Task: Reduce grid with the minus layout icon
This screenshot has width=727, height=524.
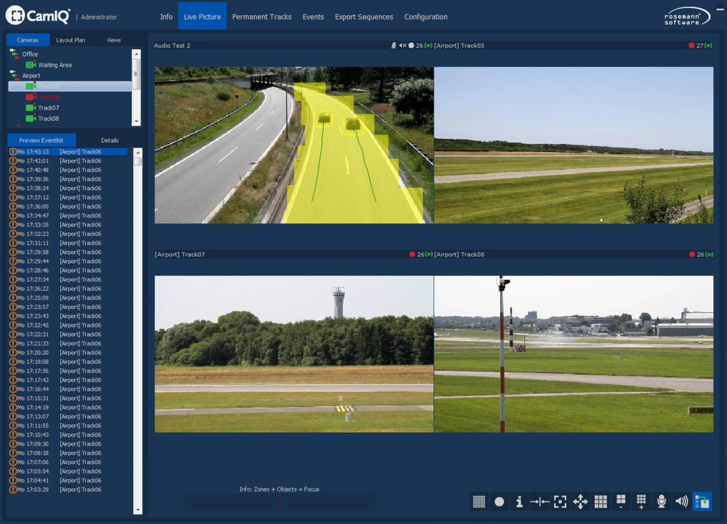Action: pyautogui.click(x=621, y=502)
